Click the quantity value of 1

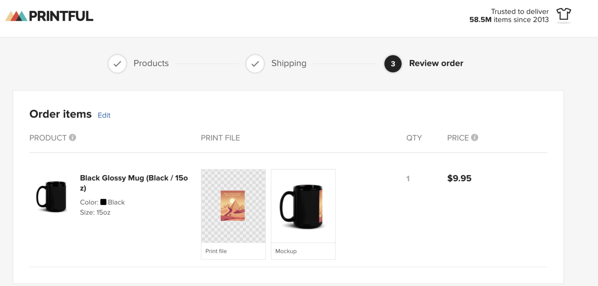[408, 179]
